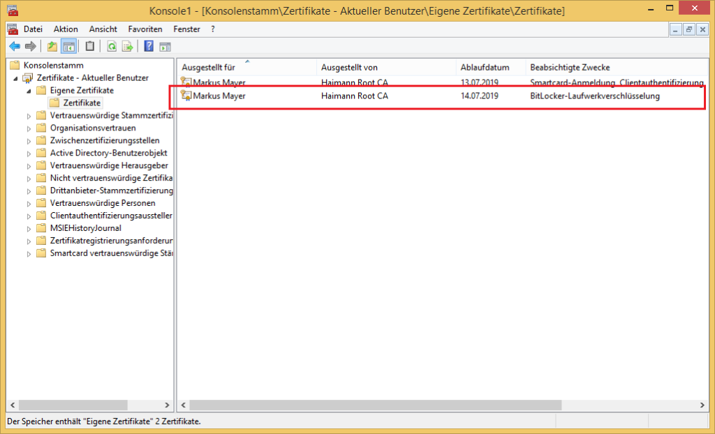This screenshot has width=715, height=434.
Task: Click the up one level folder icon
Action: pyautogui.click(x=51, y=46)
